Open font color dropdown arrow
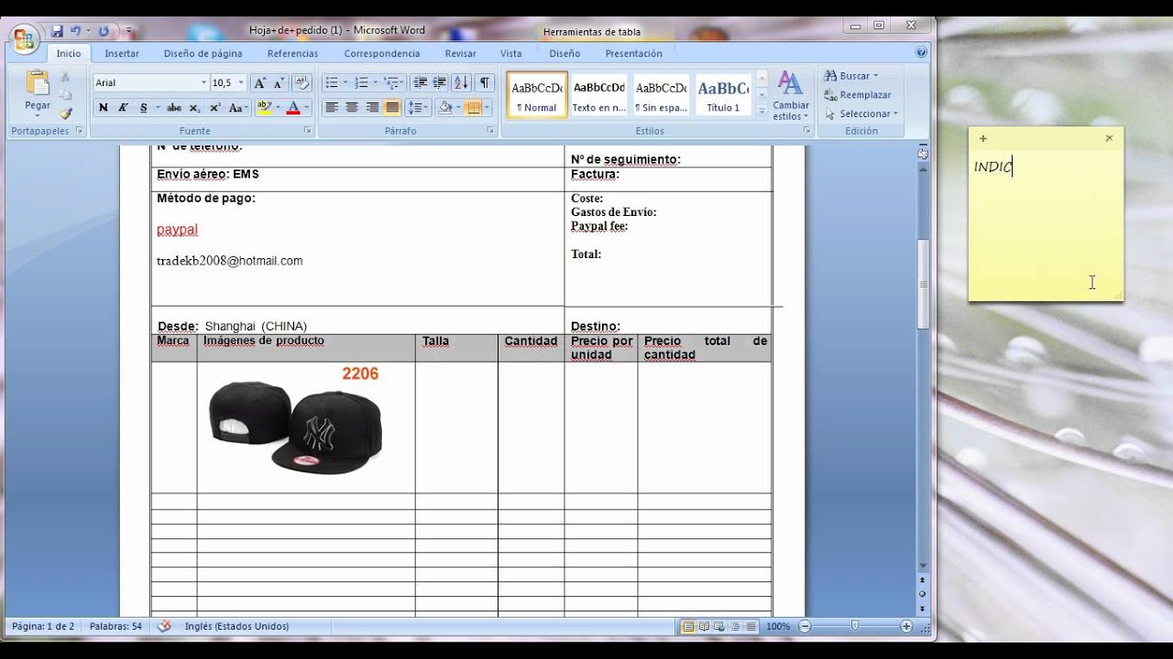Screen dimensions: 1173x659 [306, 107]
